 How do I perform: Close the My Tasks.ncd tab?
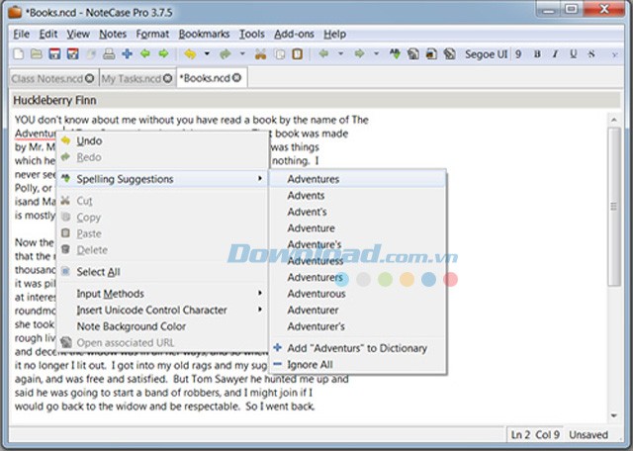tap(168, 78)
